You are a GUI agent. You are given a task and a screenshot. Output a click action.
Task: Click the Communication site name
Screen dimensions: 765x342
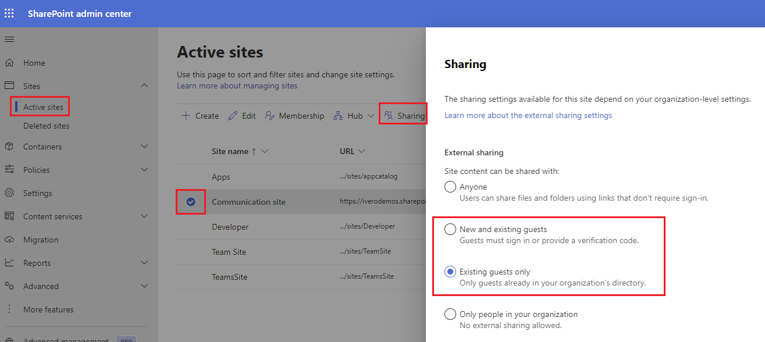[248, 202]
